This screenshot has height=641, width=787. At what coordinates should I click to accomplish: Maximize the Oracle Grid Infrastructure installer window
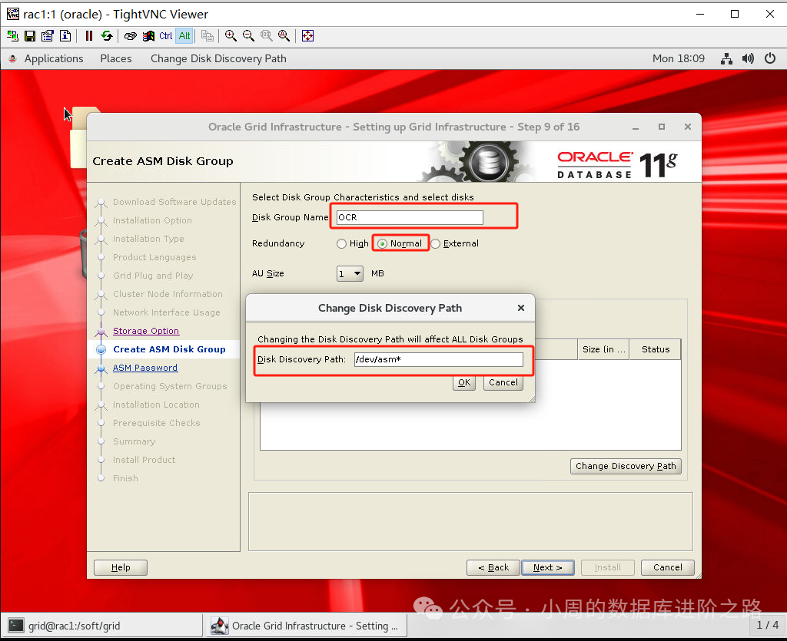662,127
